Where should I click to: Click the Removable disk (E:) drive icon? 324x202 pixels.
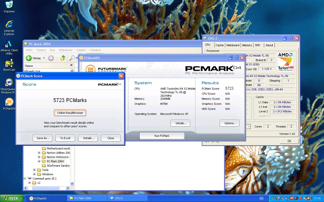pyautogui.click(x=29, y=178)
